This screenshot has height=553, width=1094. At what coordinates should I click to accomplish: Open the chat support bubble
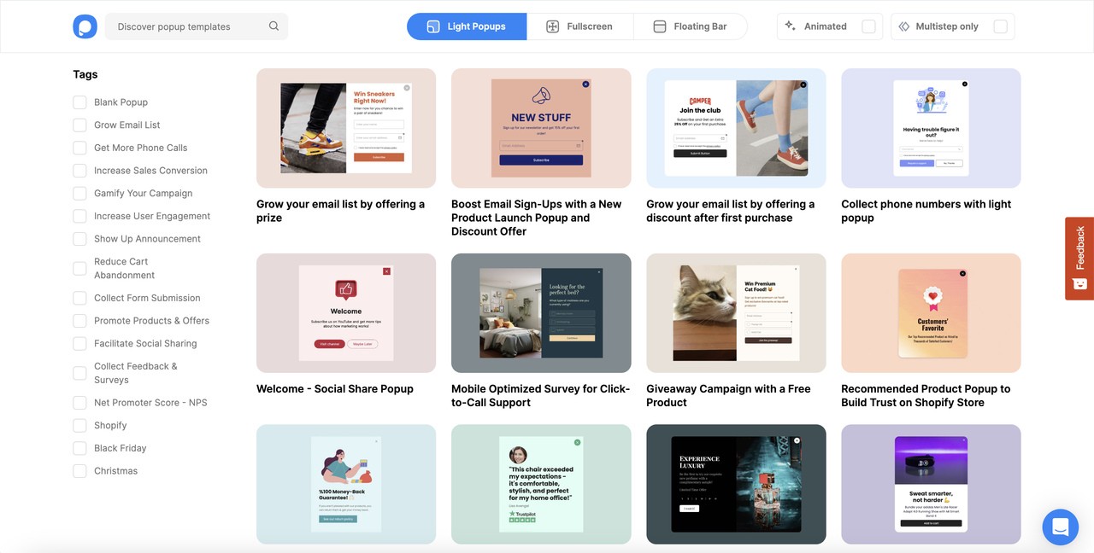click(x=1060, y=527)
